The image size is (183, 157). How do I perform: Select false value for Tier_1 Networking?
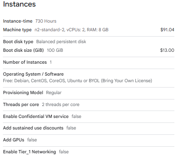pos(64,152)
